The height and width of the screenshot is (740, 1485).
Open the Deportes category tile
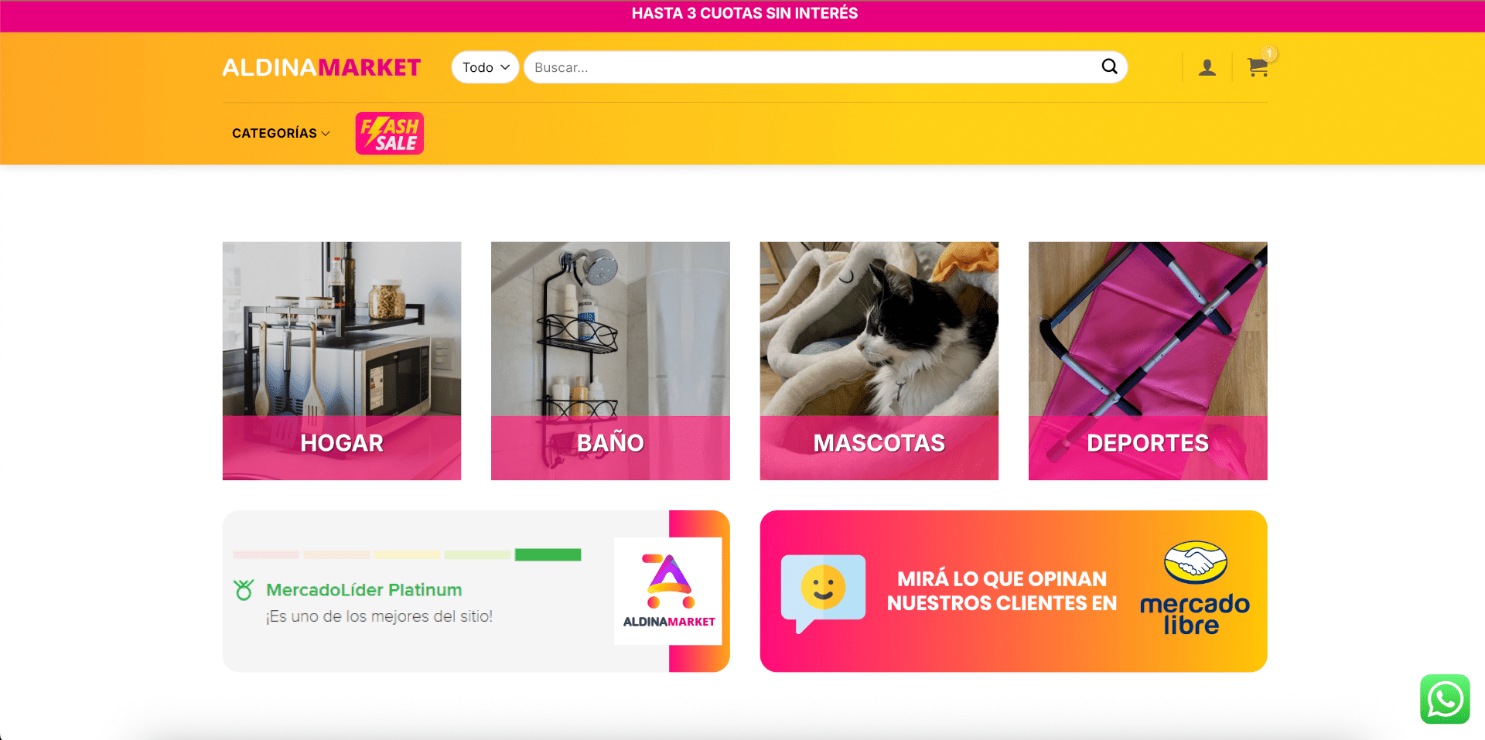1148,361
